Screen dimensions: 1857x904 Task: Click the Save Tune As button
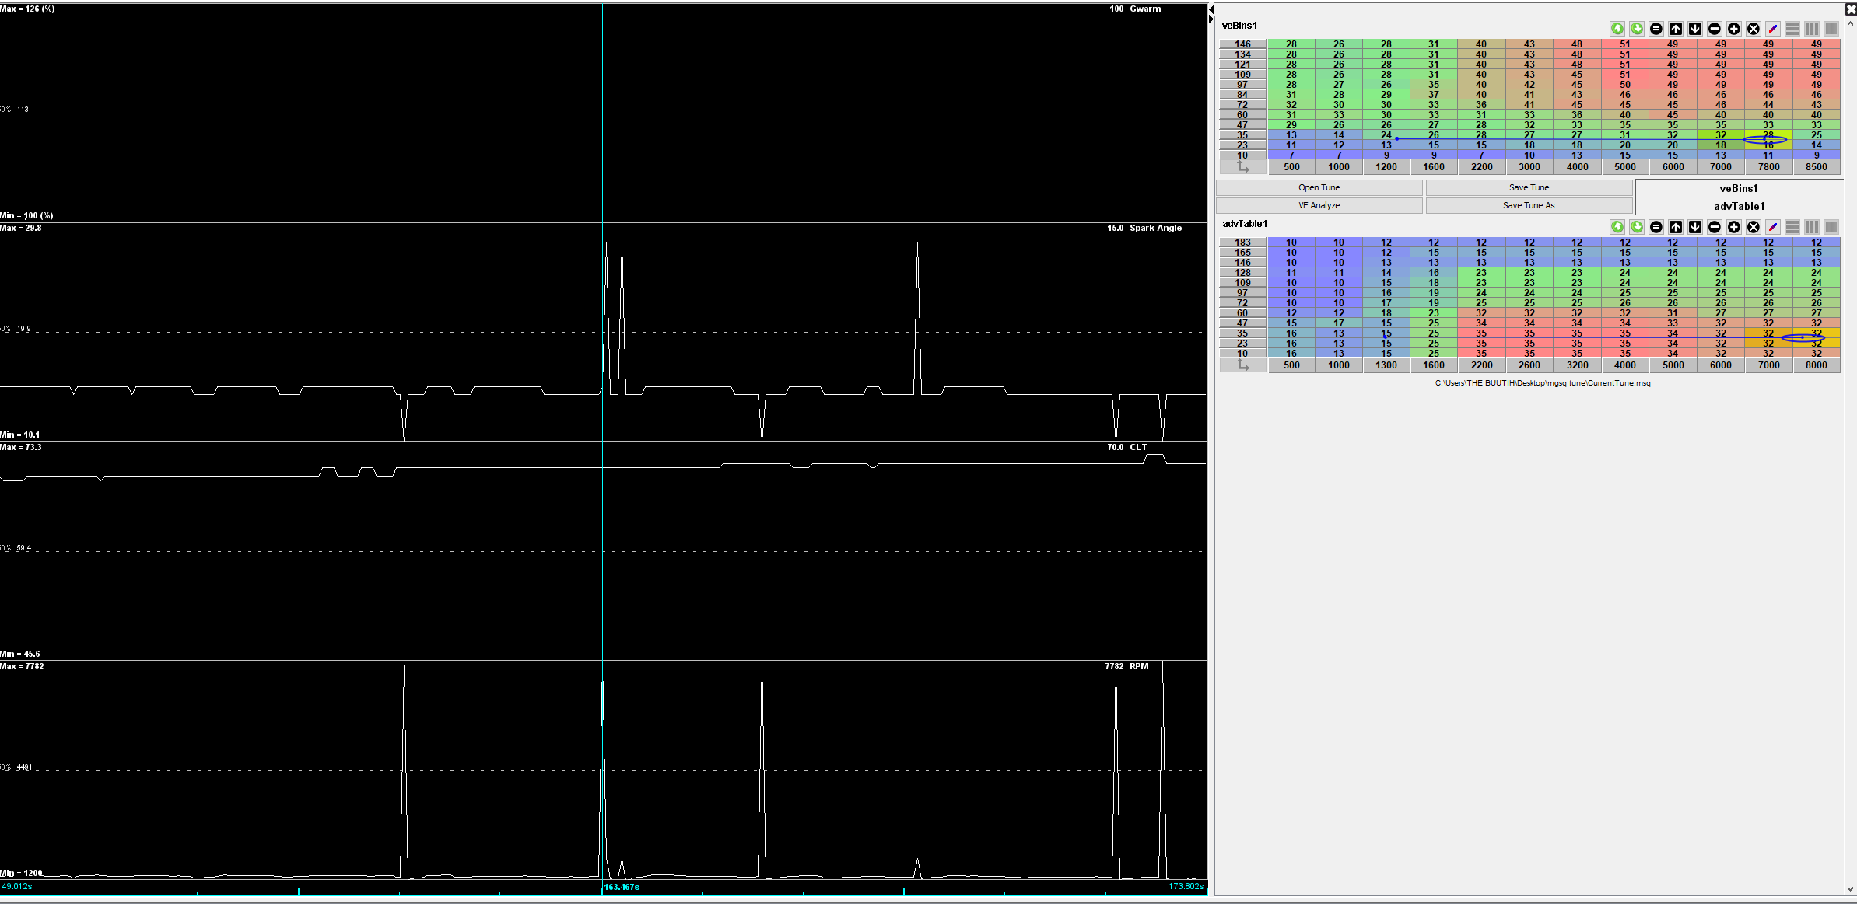1529,205
